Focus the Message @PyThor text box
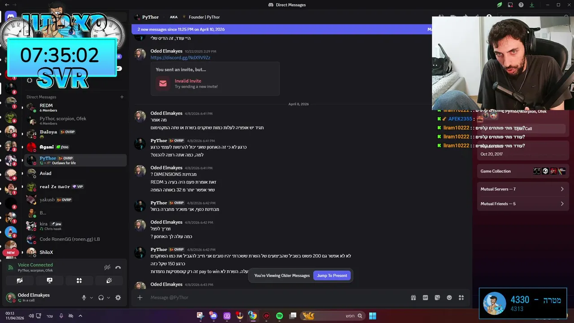This screenshot has width=574, height=323. 278,297
